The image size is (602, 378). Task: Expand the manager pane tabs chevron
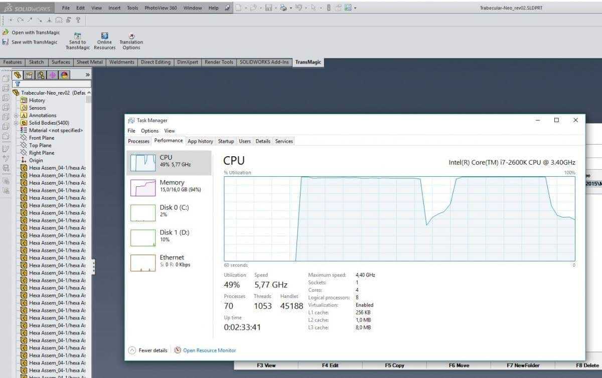pyautogui.click(x=88, y=75)
